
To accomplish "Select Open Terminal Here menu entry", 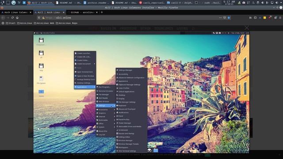I will pyautogui.click(x=85, y=72).
